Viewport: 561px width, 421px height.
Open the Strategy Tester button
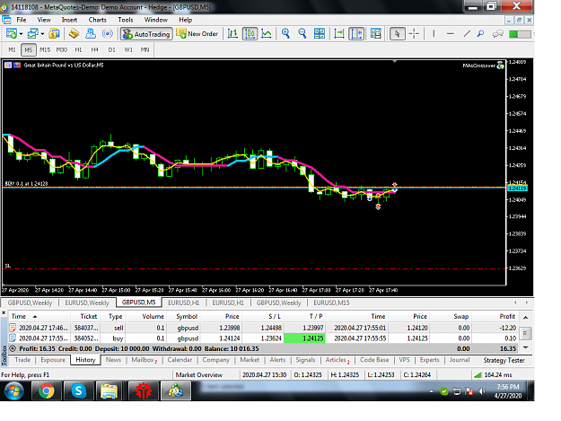(x=504, y=360)
